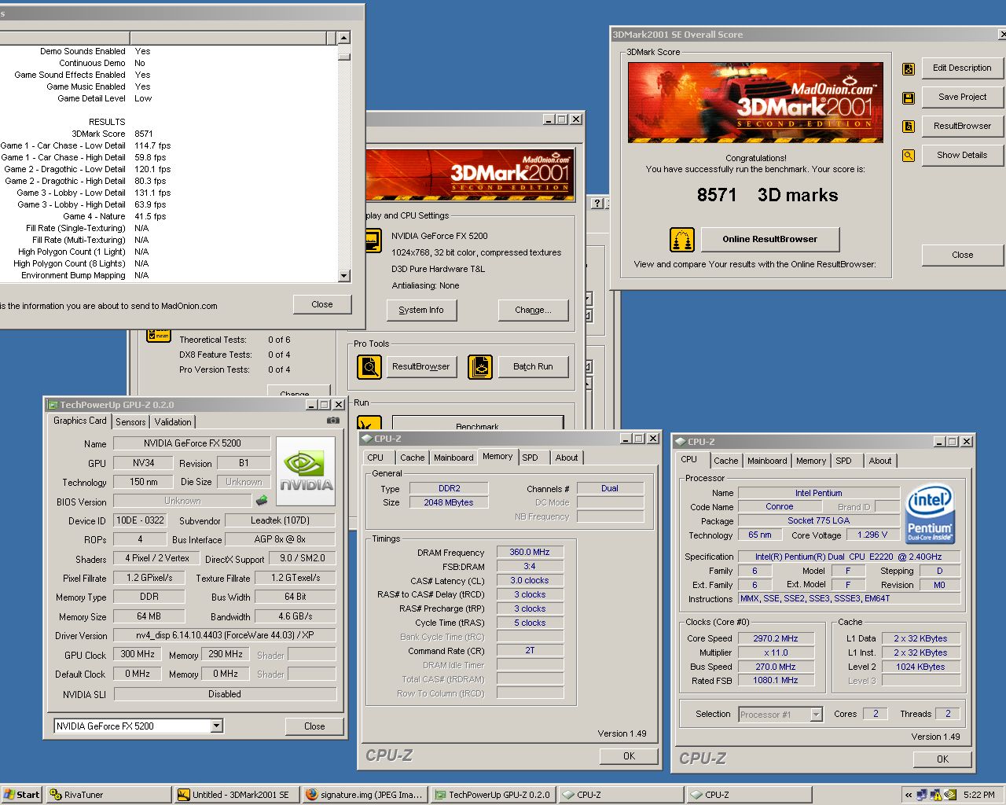Click the Intel Pentium logo in CPU-Z
Screen dimensions: 1006x805
tap(930, 515)
